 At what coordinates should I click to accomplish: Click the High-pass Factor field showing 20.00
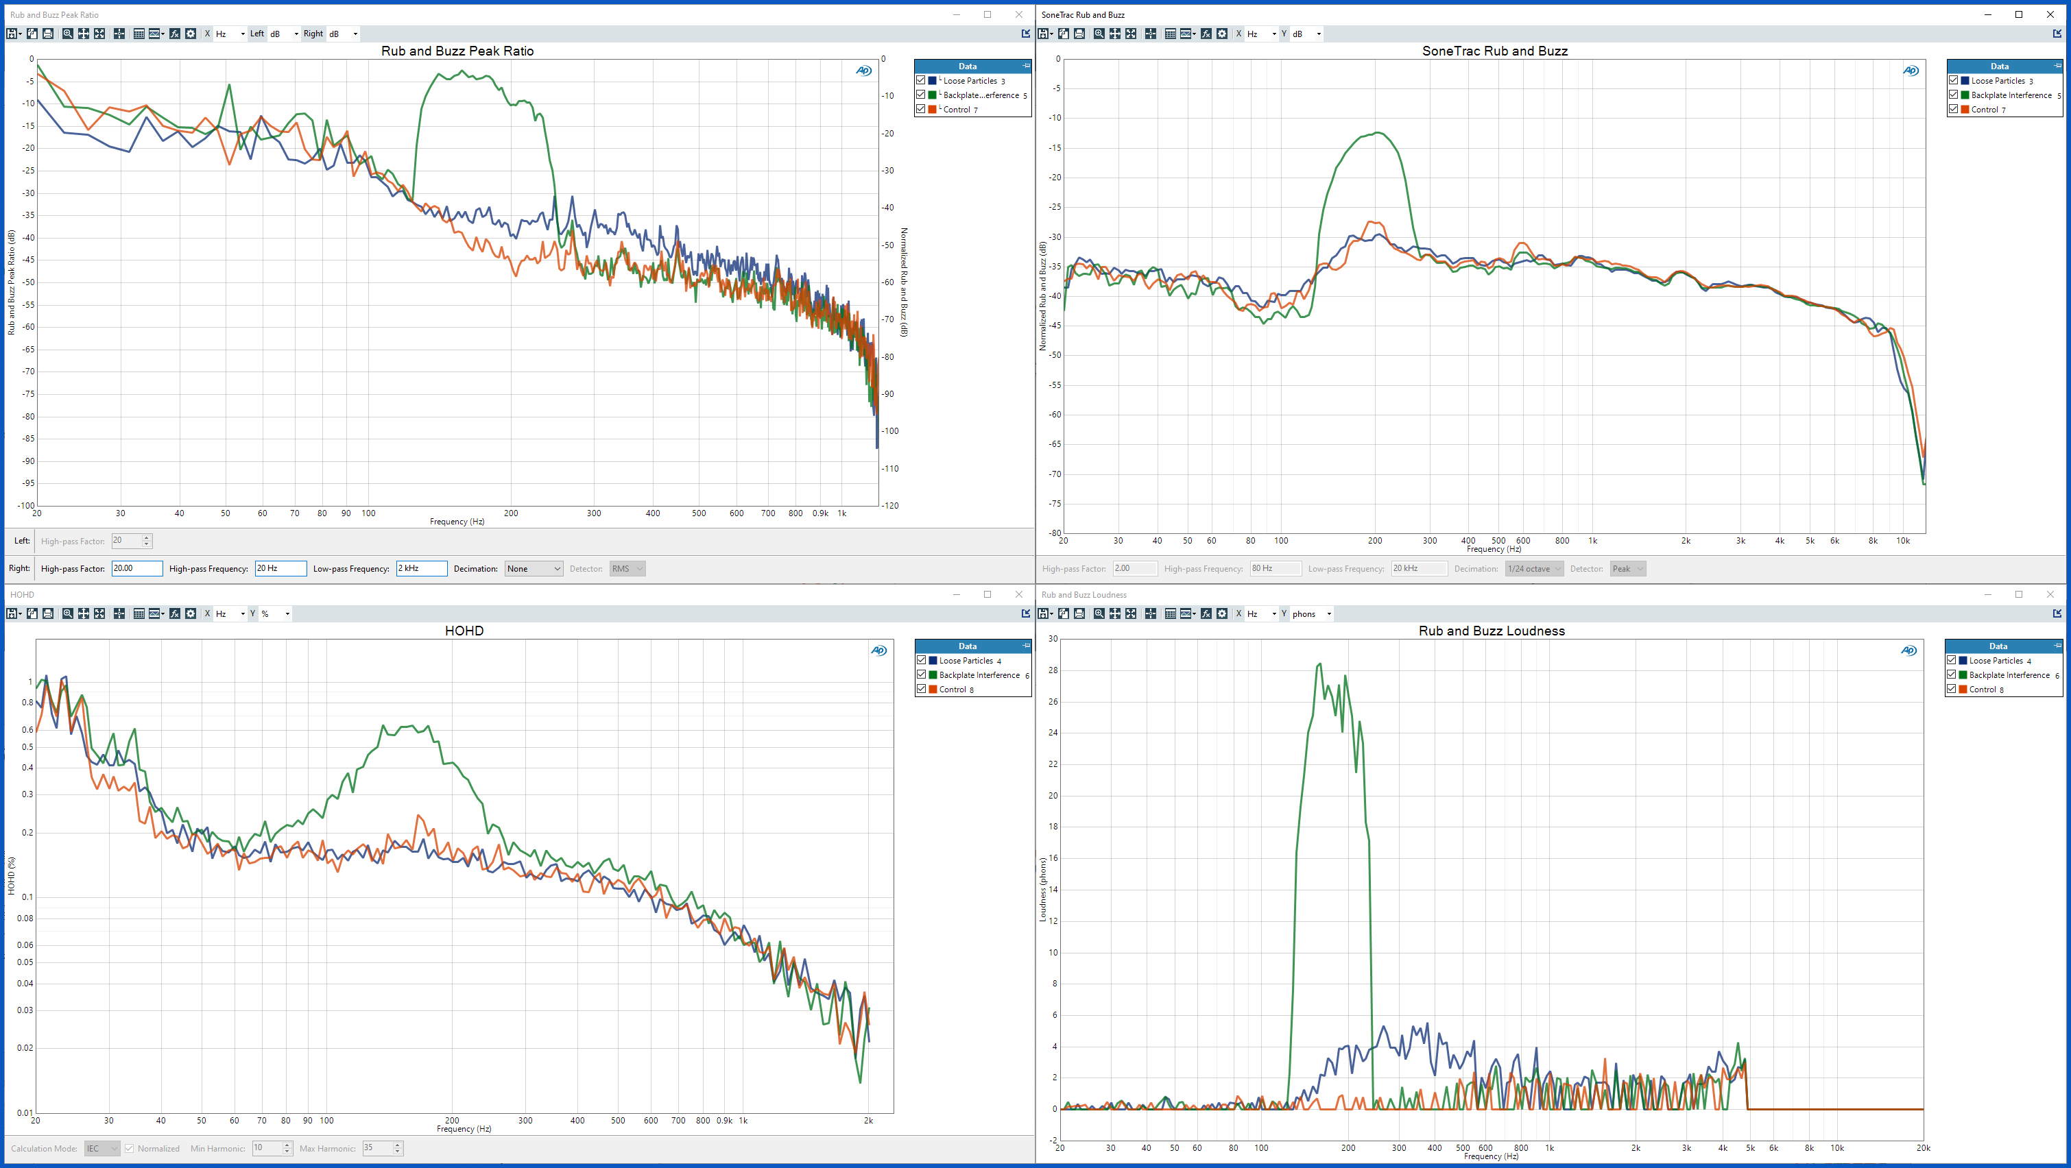click(x=136, y=568)
